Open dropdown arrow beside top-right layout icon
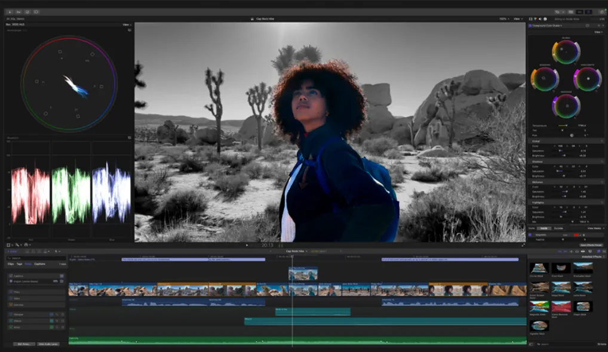Image resolution: width=608 pixels, height=352 pixels. [563, 12]
